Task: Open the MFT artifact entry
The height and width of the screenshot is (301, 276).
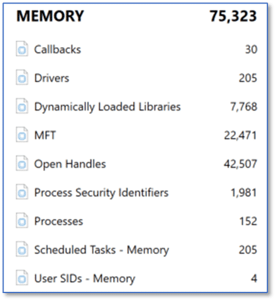Action: tap(45, 135)
